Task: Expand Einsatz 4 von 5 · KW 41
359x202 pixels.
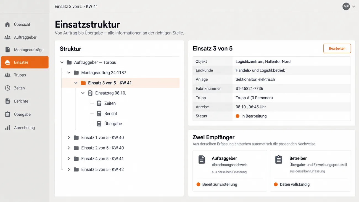Action: coord(69,159)
